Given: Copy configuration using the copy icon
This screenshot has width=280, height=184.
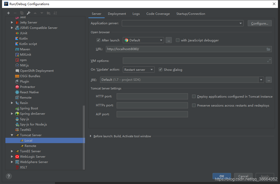Looking at the screenshot, I should pos(22,13).
